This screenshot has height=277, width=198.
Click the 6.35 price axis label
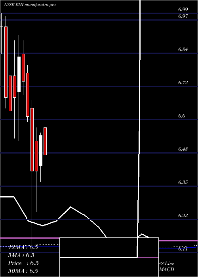pyautogui.click(x=183, y=182)
